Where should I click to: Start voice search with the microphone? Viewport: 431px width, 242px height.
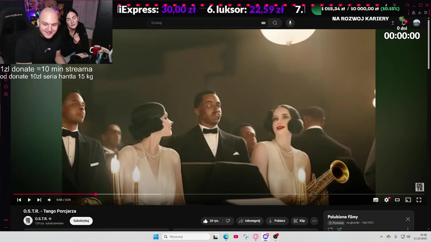click(290, 23)
